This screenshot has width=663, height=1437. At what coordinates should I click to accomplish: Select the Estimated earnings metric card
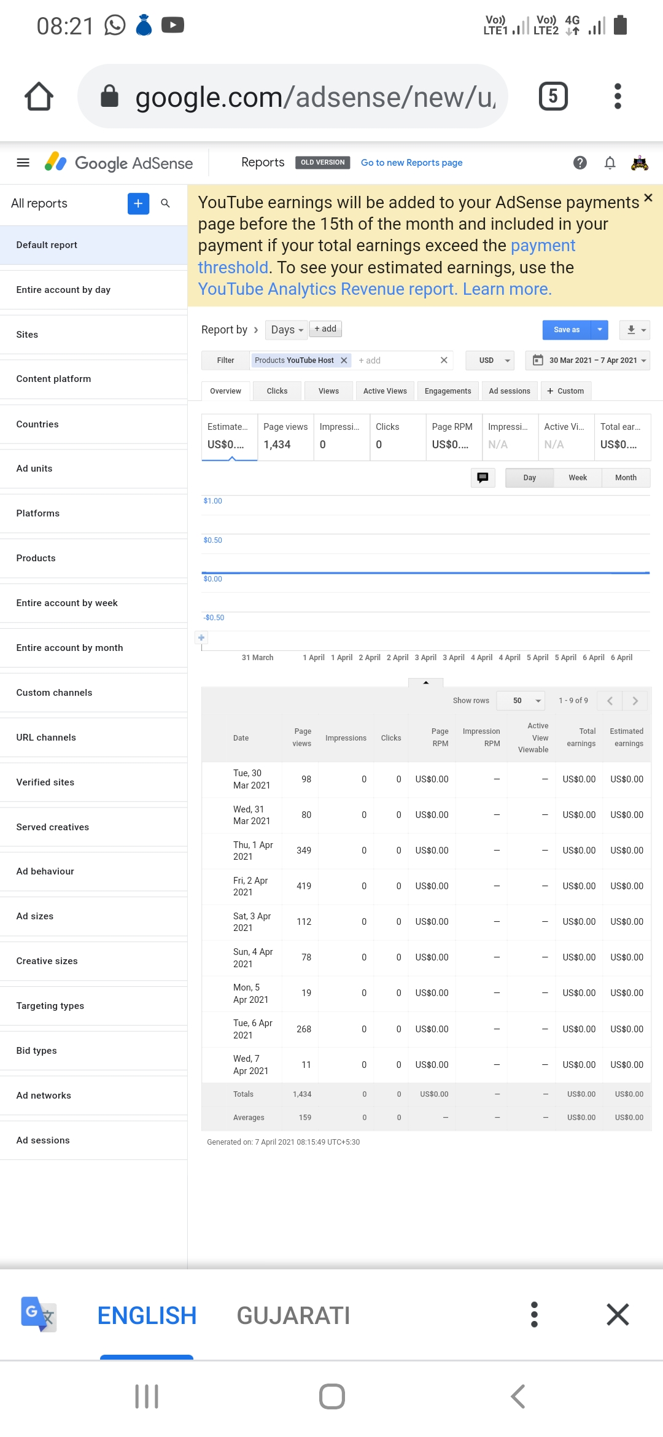pos(230,437)
